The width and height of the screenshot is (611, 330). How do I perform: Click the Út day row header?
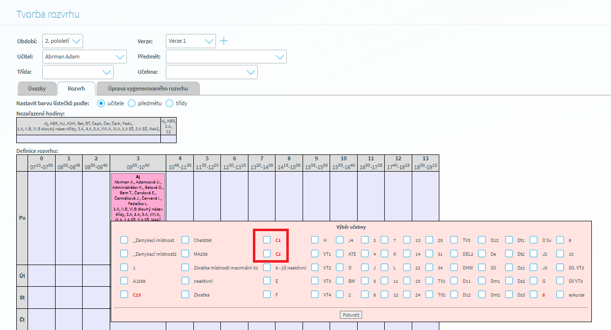click(x=22, y=275)
